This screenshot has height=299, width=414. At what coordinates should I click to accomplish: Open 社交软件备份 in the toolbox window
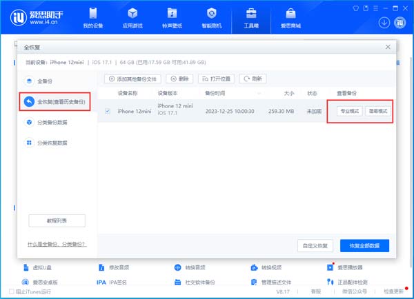tap(195, 282)
